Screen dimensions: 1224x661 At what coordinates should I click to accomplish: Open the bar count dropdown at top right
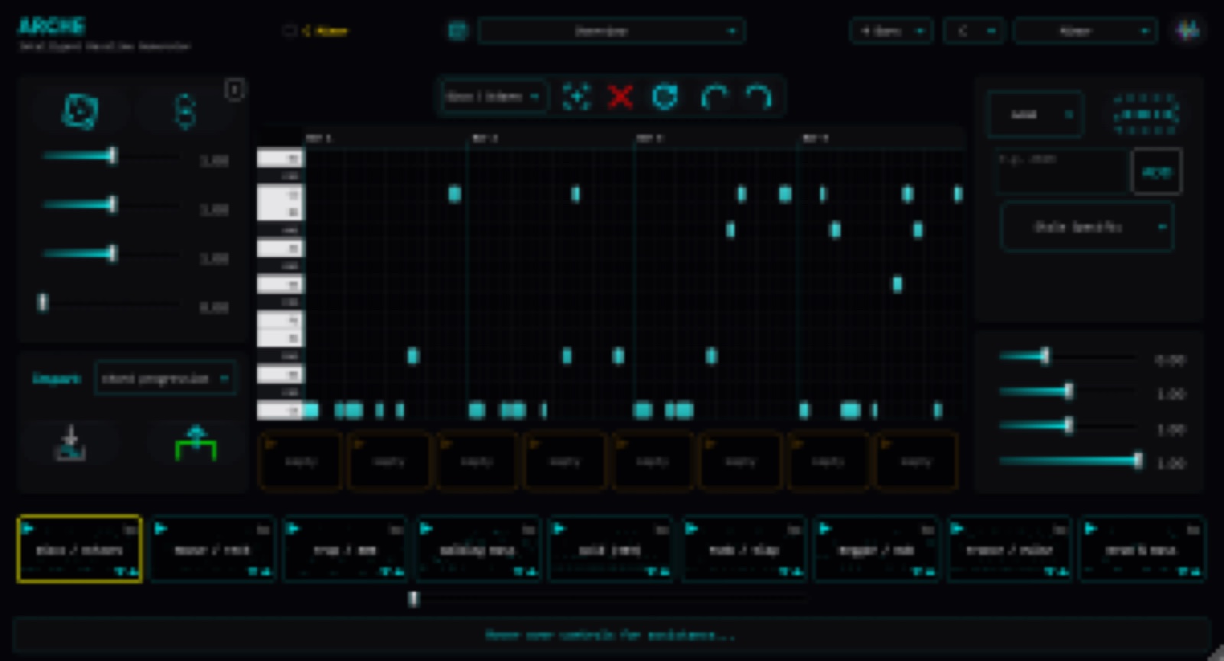pos(891,31)
